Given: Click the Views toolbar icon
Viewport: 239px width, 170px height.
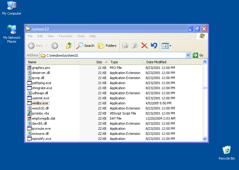Looking at the screenshot, I should coord(165,46).
